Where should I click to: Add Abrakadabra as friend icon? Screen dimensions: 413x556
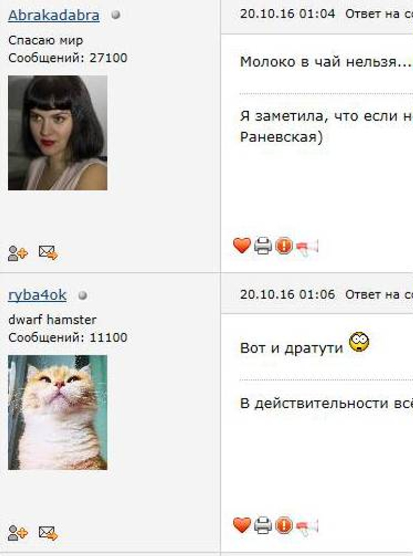pos(18,253)
